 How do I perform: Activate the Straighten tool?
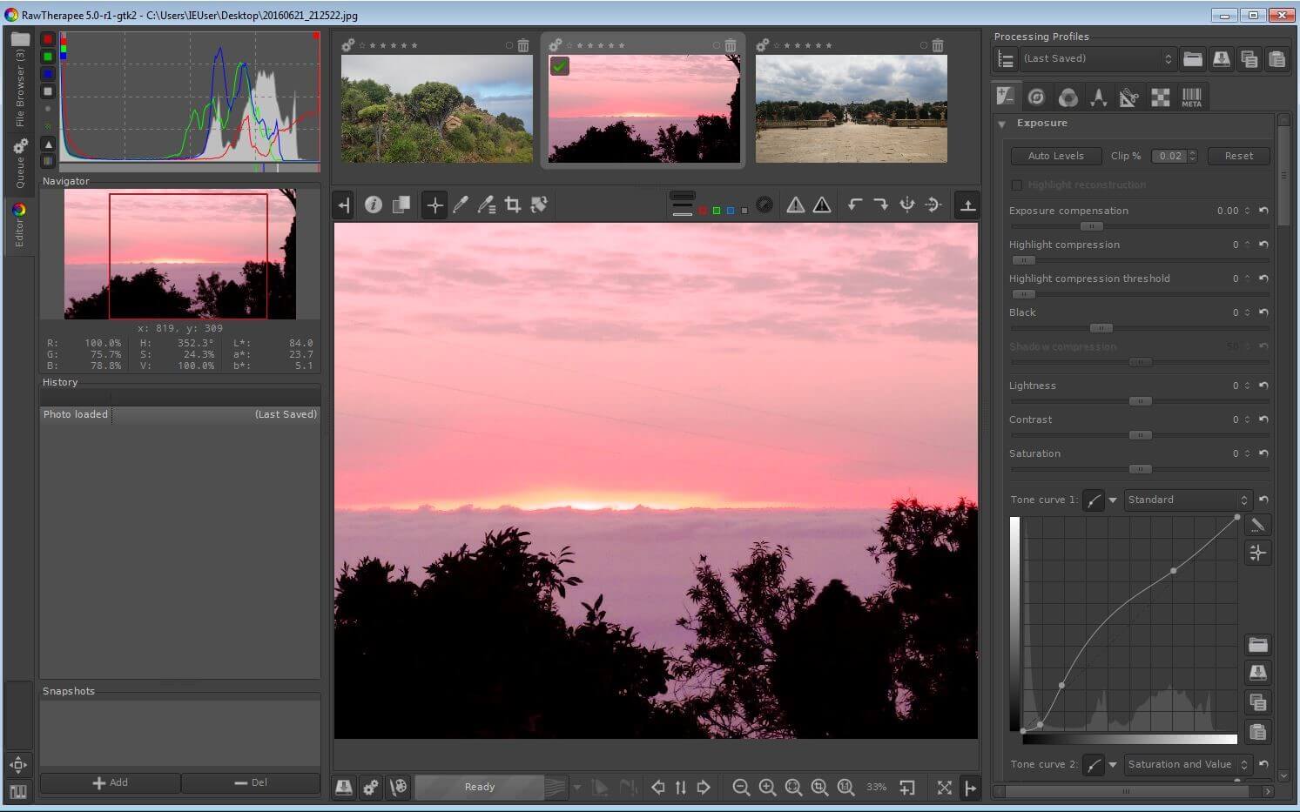(x=539, y=205)
